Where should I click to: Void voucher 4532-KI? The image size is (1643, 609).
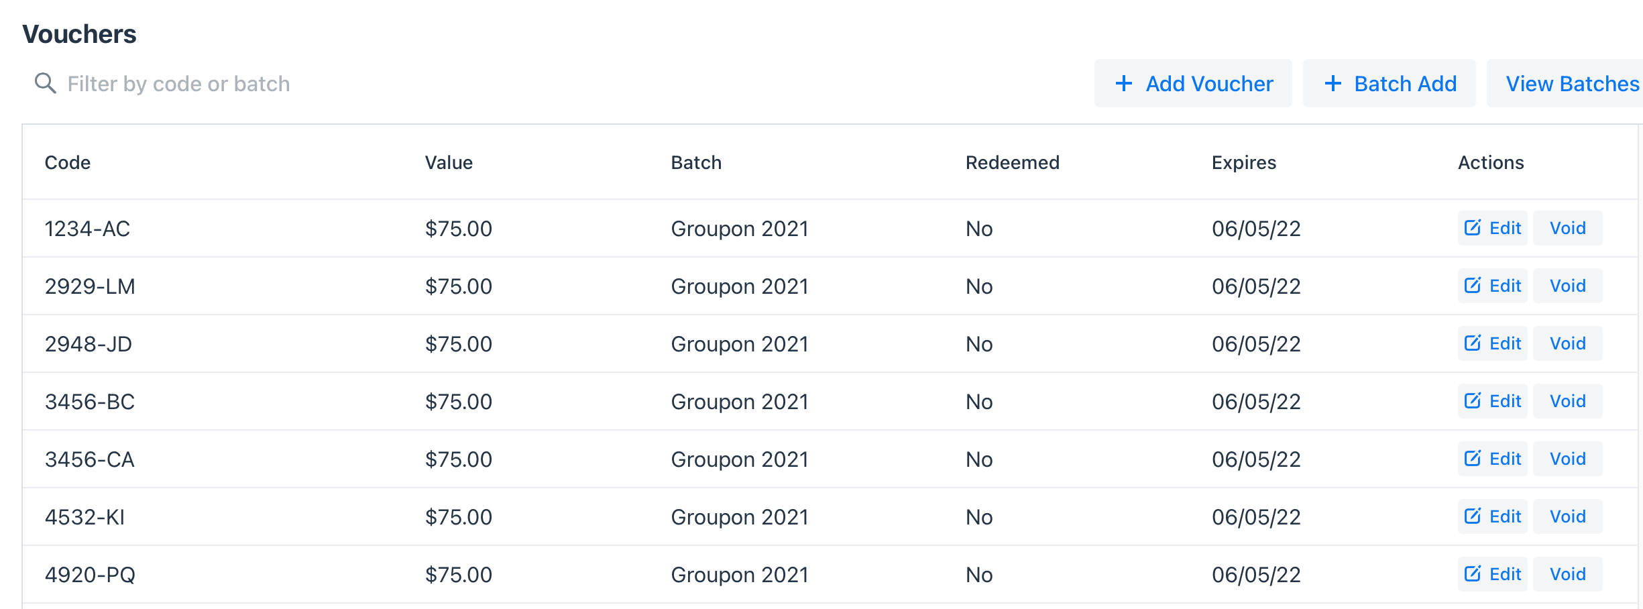[1568, 516]
